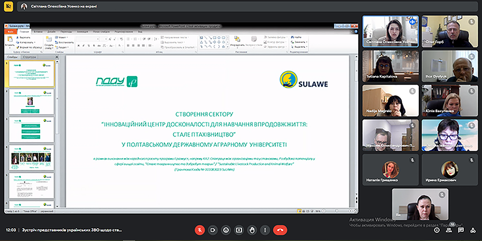
Task: Select slide 4 thumbnail with photos
Action: click(x=32, y=158)
